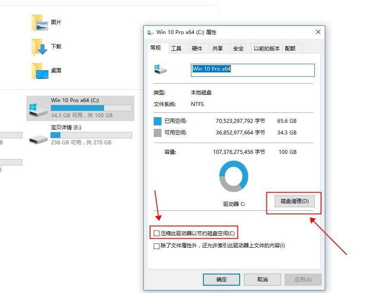This screenshot has height=293, width=374.
Task: Click the 磁盘清理(D) button
Action: pyautogui.click(x=295, y=201)
